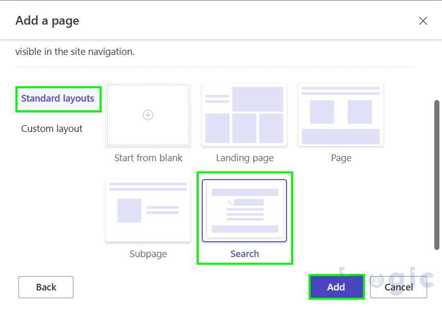The width and height of the screenshot is (442, 312).
Task: Click the 'Search' label text
Action: [245, 254]
